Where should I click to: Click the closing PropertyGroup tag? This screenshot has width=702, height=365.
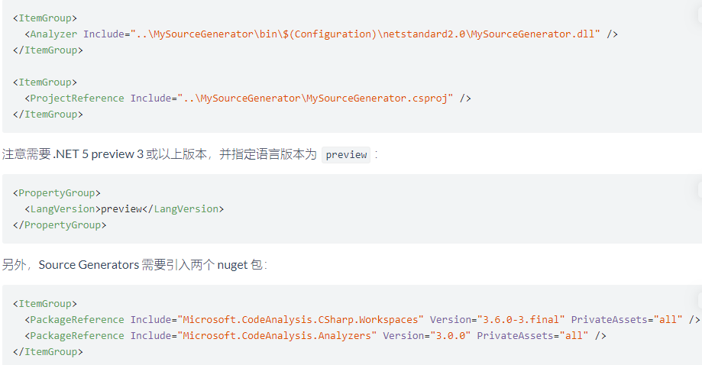60,225
